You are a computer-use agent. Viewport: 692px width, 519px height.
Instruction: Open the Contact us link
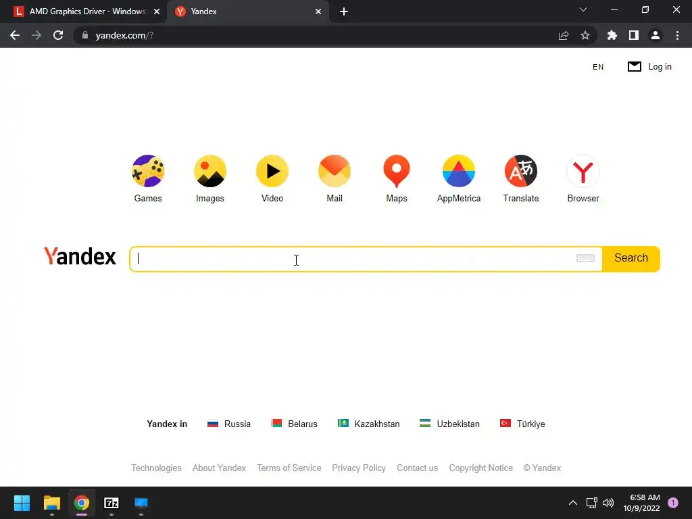417,468
